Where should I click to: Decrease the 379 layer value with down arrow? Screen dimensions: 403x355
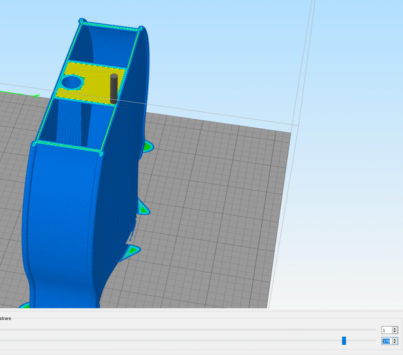tap(395, 343)
